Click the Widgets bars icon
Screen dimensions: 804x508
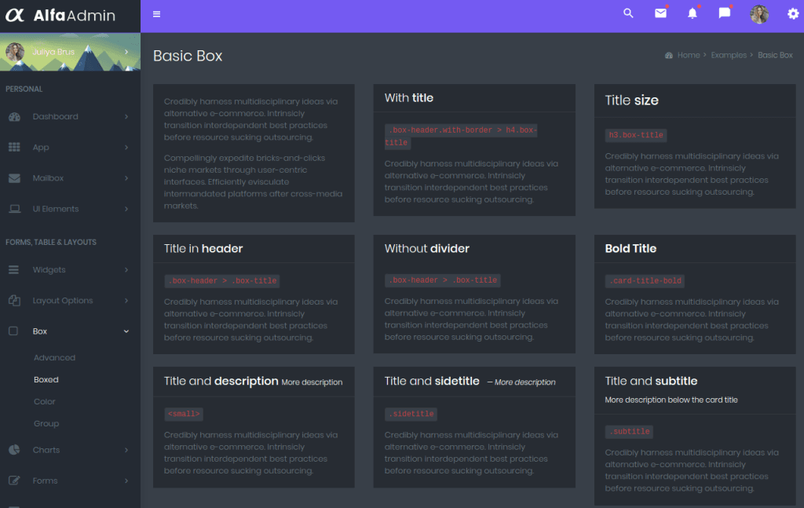click(14, 269)
